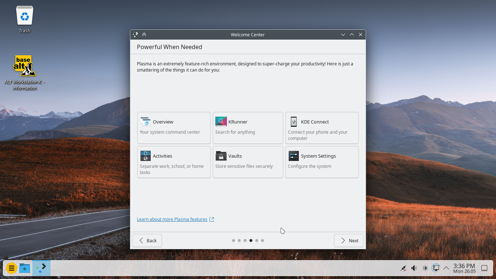Select the fifth page indicator dot
The height and width of the screenshot is (279, 496).
257,240
